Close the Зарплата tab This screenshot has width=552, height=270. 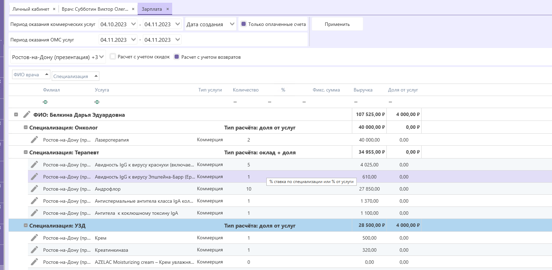(168, 9)
